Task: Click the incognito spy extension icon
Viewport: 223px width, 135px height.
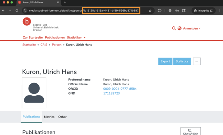Action: click(x=170, y=11)
